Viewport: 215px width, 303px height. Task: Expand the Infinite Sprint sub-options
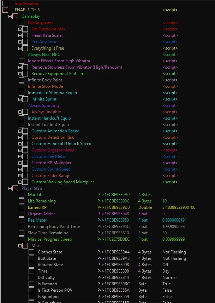click(x=20, y=99)
